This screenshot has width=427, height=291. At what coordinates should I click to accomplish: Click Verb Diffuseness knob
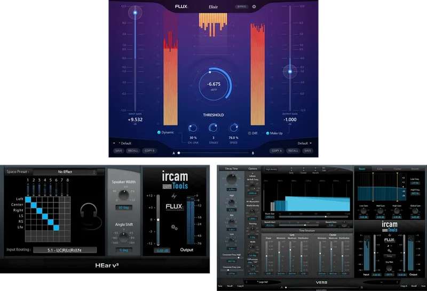click(252, 268)
